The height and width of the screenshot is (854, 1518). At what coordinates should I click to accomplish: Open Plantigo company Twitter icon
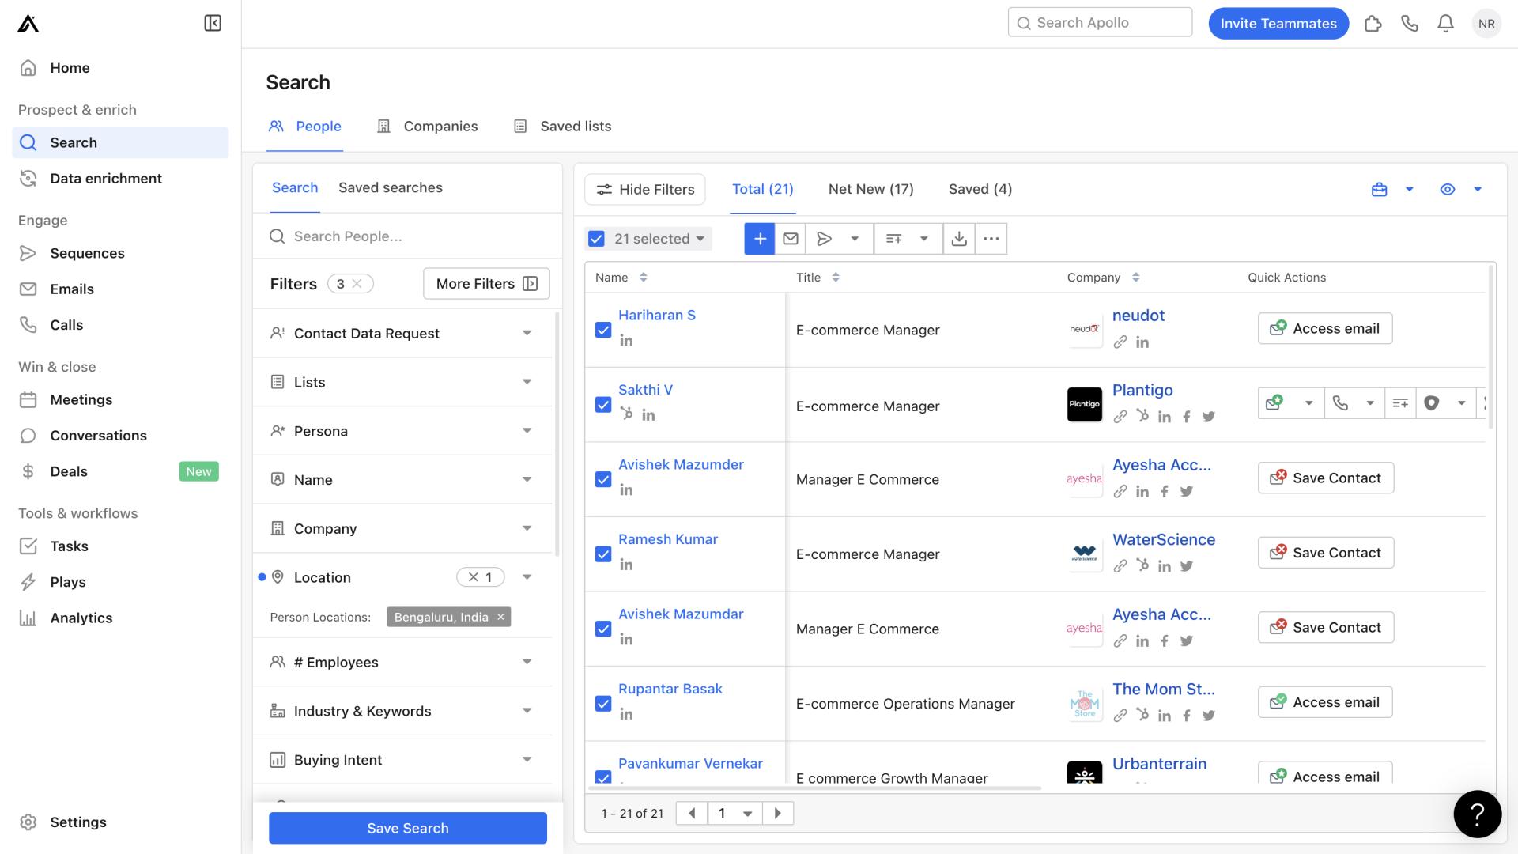point(1208,417)
